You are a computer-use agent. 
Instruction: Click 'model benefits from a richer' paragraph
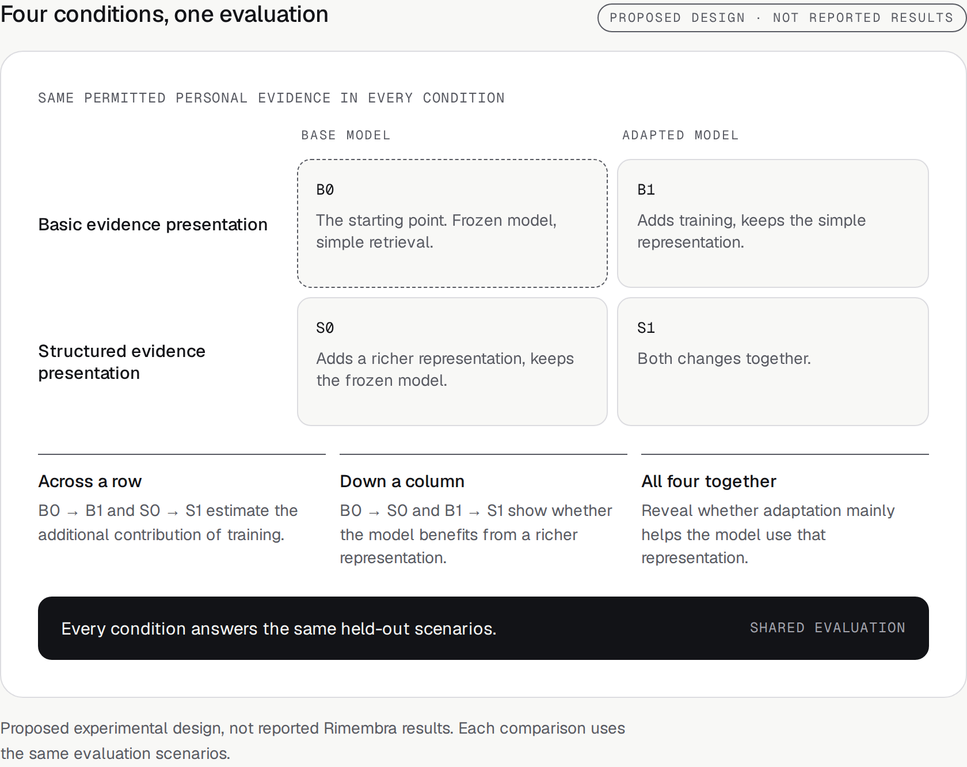[x=476, y=534]
